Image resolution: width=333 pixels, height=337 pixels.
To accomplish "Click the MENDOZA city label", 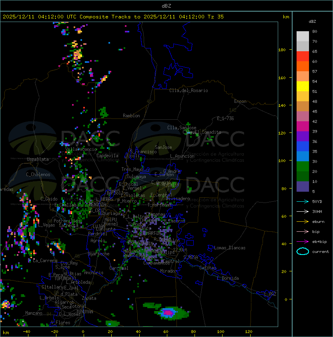I will click(97, 205).
